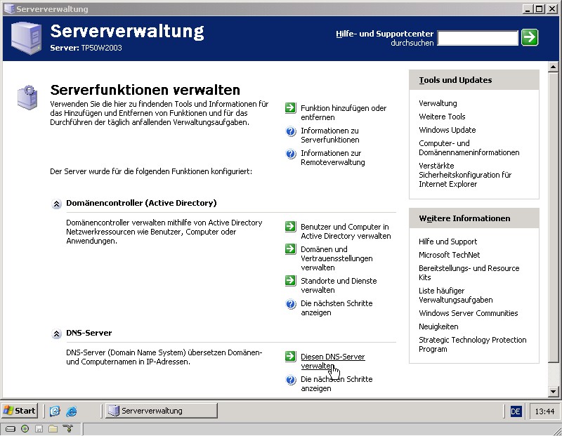This screenshot has width=562, height=436.
Task: Open the Neuigkeiten link
Action: [438, 326]
